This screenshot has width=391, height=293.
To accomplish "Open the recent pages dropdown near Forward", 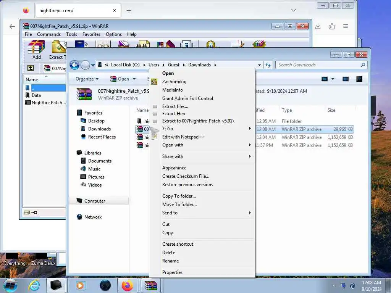I will coord(93,65).
